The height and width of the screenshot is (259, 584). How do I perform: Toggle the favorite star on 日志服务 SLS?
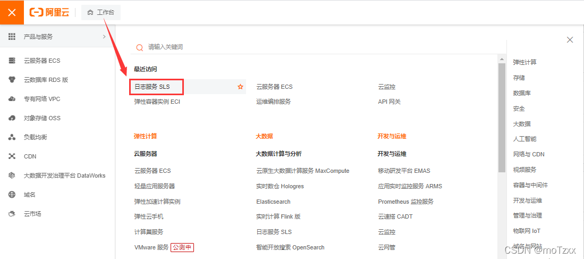[240, 87]
